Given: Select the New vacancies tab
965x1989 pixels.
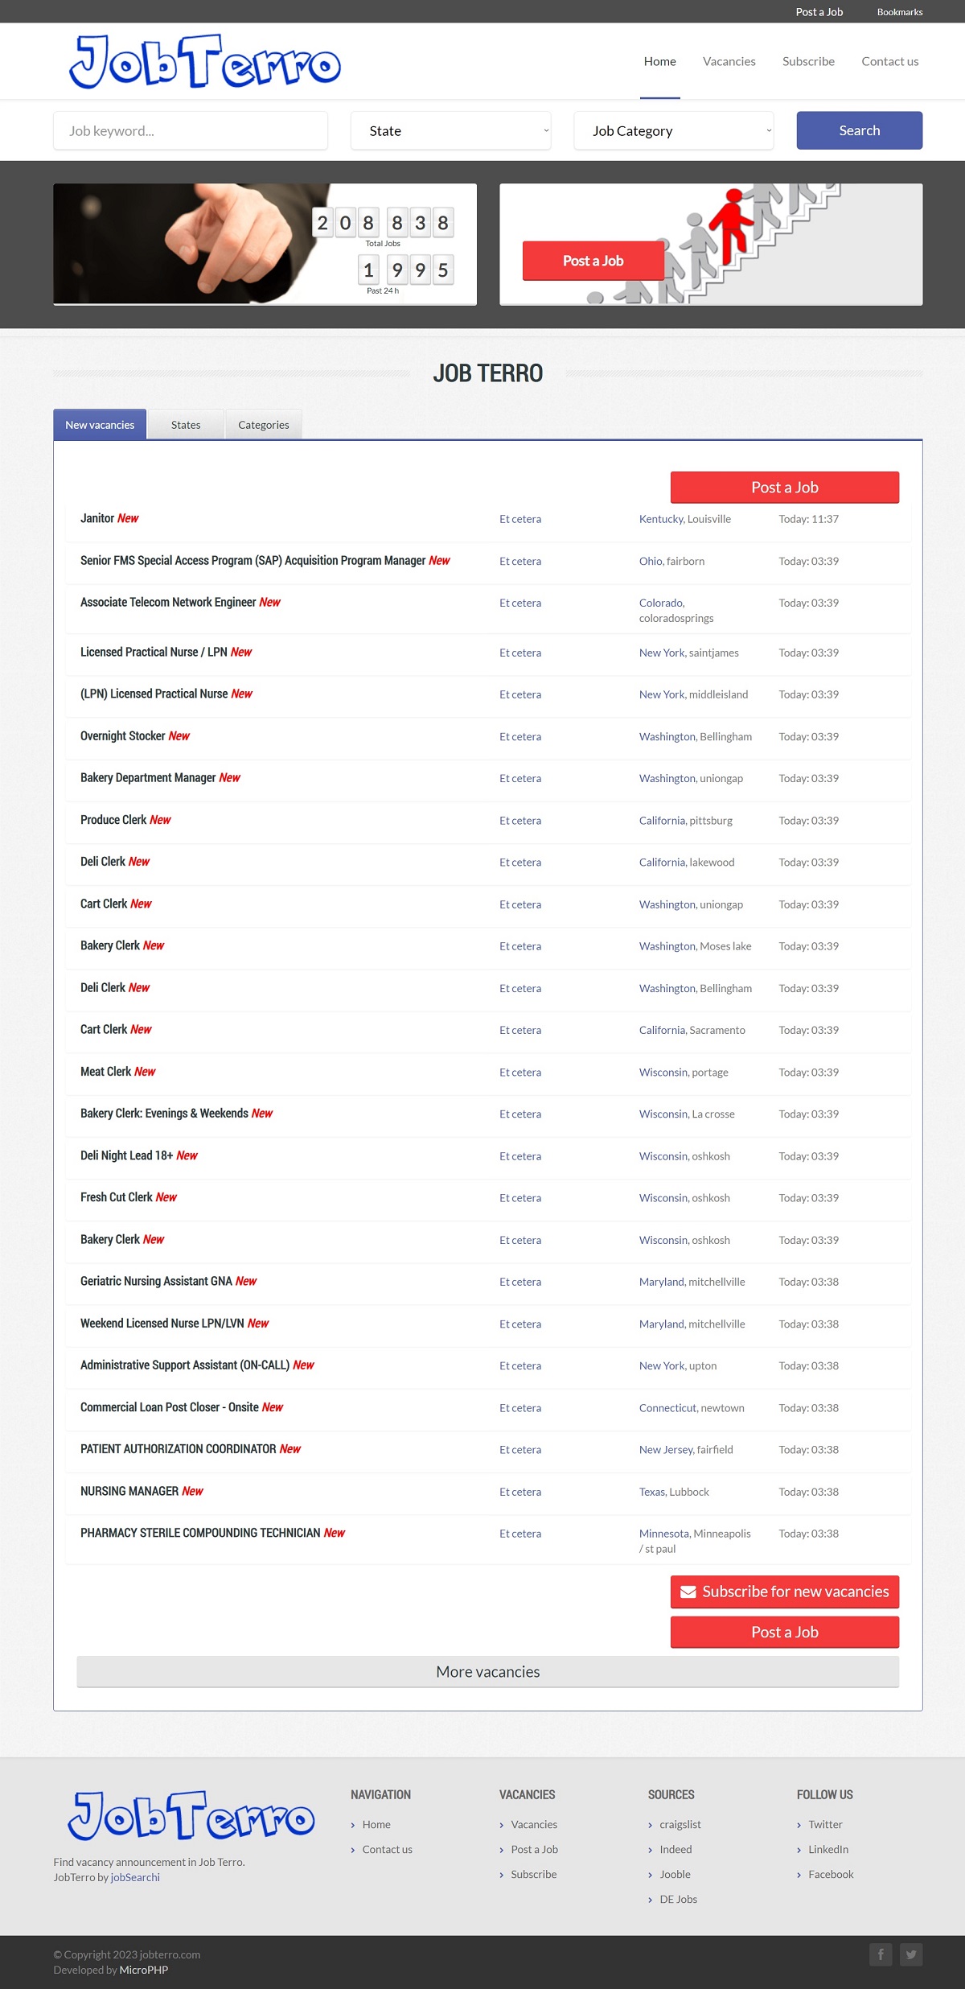Looking at the screenshot, I should click(100, 425).
